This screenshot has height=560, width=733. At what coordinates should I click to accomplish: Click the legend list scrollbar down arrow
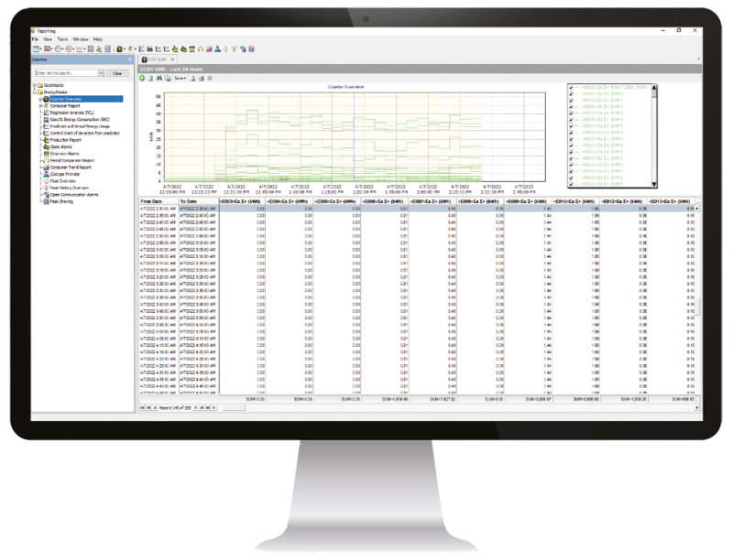654,184
